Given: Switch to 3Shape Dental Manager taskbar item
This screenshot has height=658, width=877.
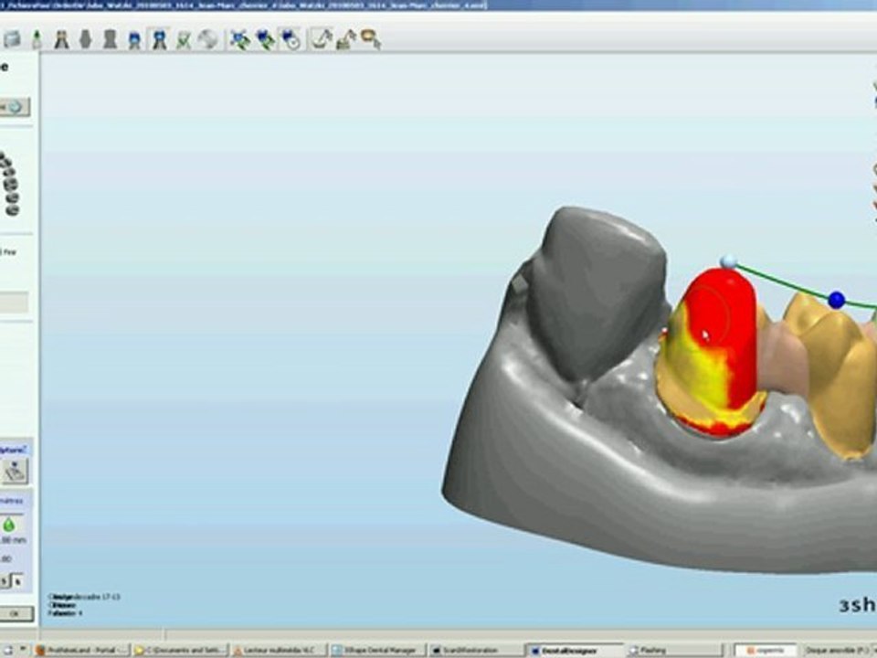Looking at the screenshot, I should (x=377, y=650).
